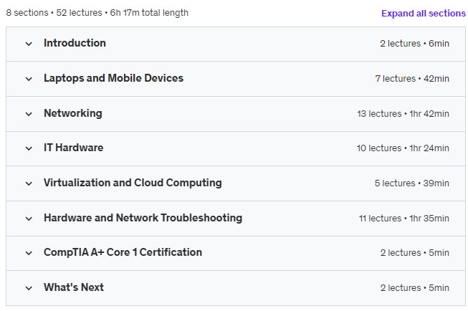Viewport: 468px width, 311px height.
Task: Expand the Virtualization and Cloud Computing chevron
Action: pos(29,183)
